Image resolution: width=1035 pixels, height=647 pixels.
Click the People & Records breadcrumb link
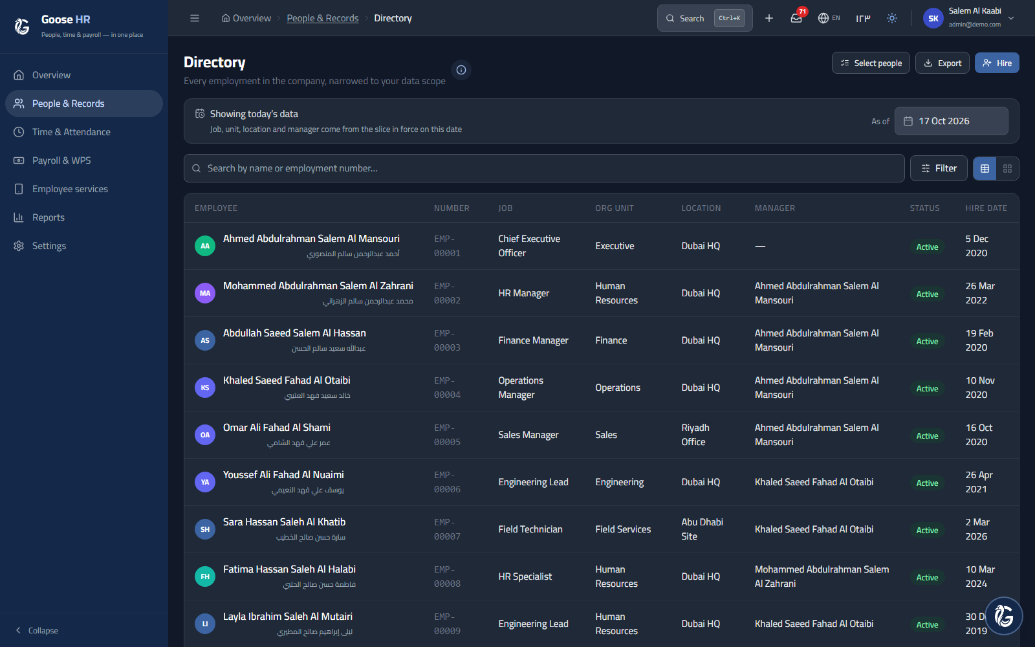pos(323,18)
